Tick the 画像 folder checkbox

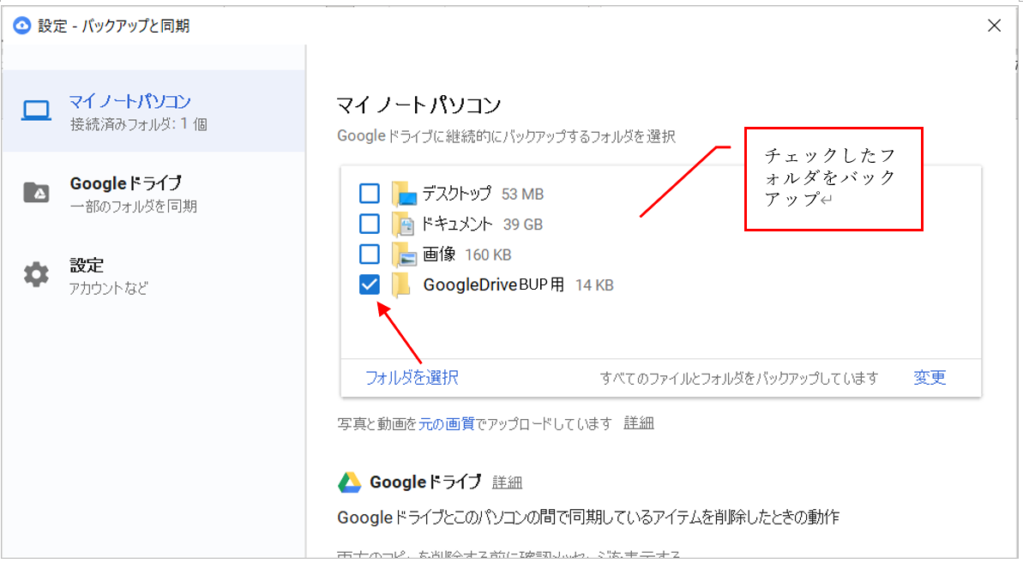click(x=370, y=255)
